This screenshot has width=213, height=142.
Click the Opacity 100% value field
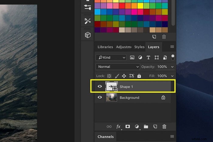(x=162, y=67)
